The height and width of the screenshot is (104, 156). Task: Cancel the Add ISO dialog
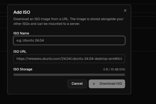(77, 84)
